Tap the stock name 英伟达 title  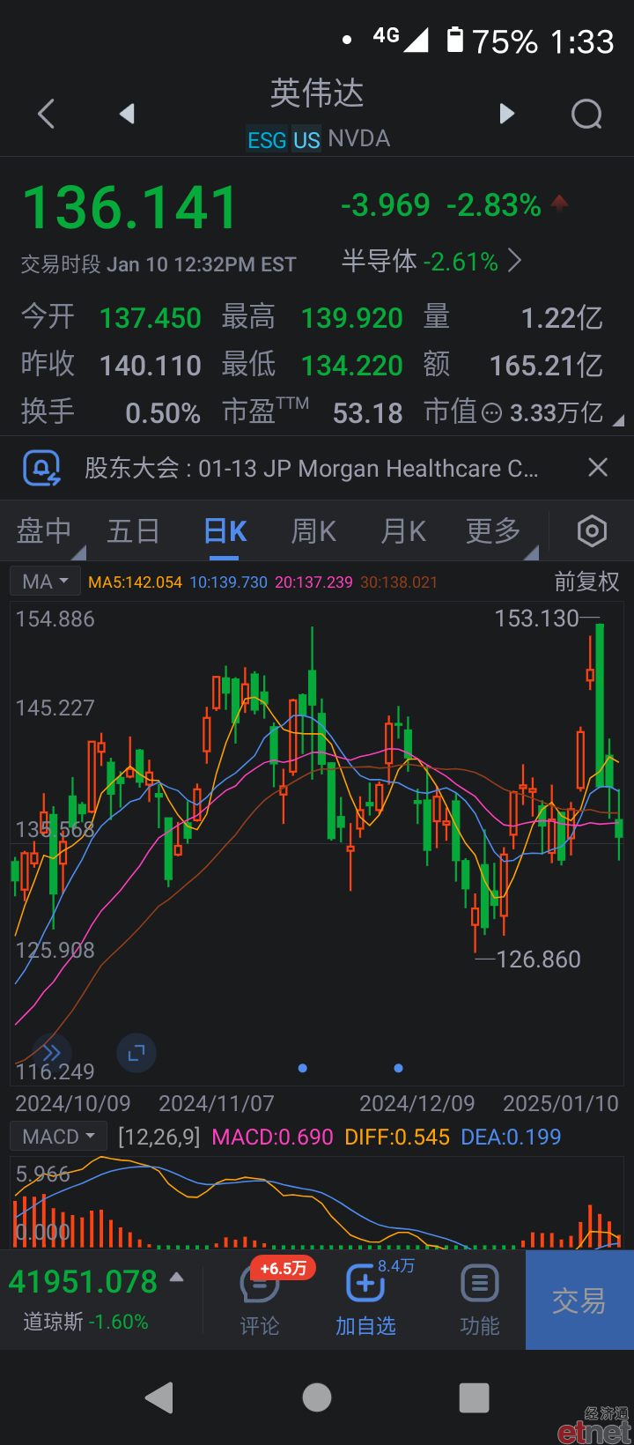coord(317,93)
